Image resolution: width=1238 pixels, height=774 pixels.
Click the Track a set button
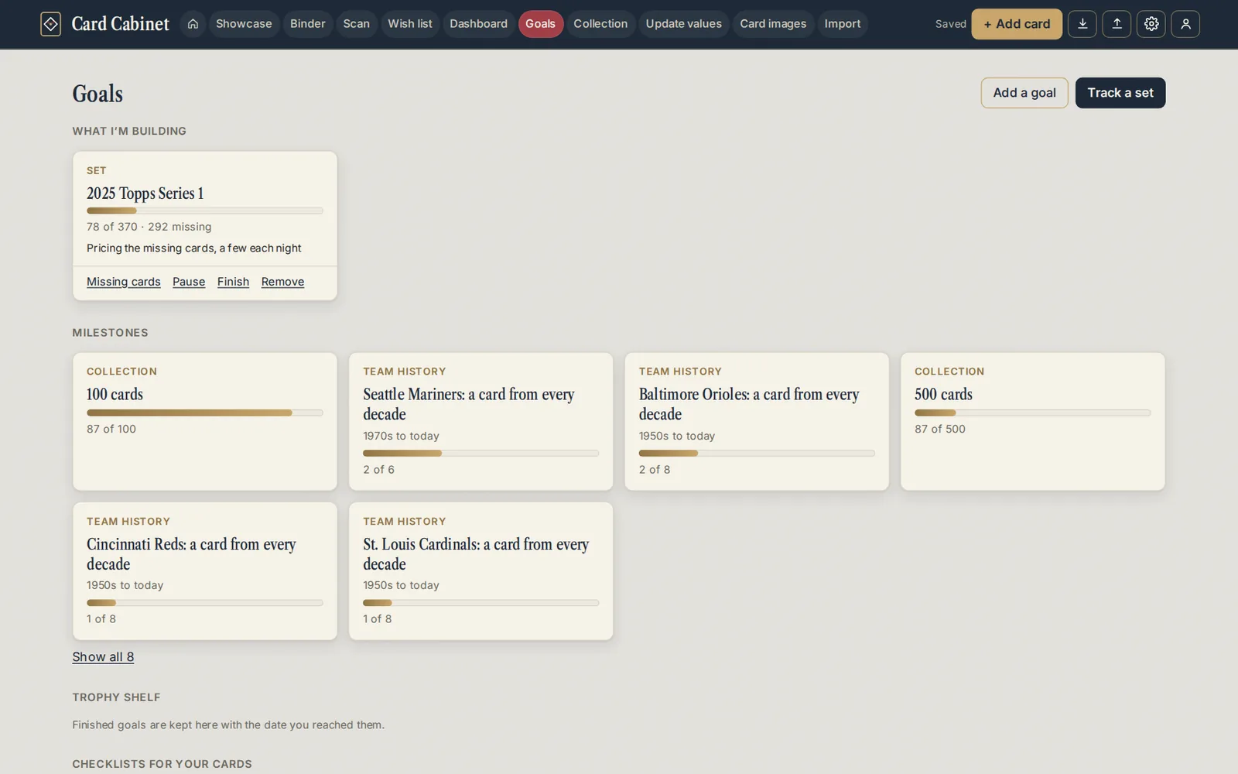(1120, 93)
